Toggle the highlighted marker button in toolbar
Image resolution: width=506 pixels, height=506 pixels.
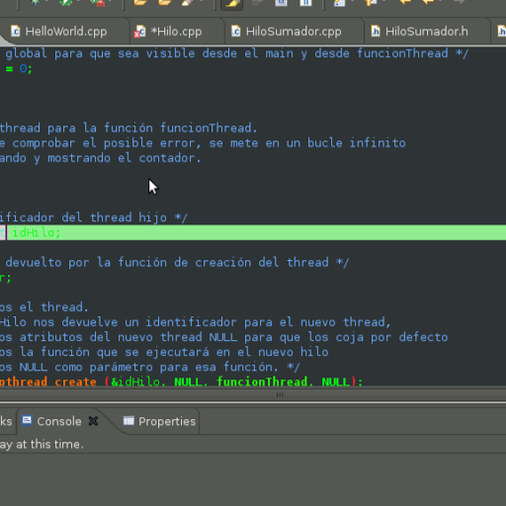point(231,3)
